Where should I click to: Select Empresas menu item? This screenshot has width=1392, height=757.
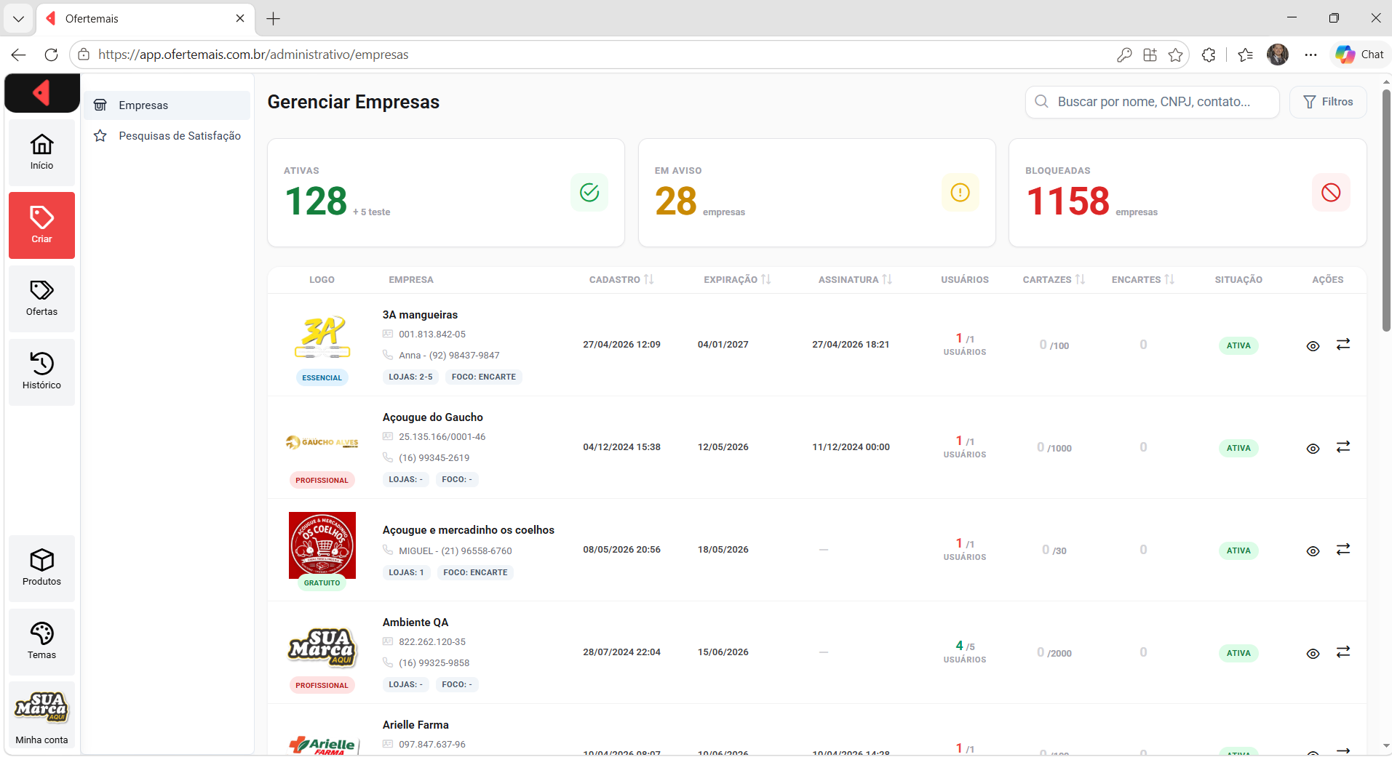click(x=167, y=105)
